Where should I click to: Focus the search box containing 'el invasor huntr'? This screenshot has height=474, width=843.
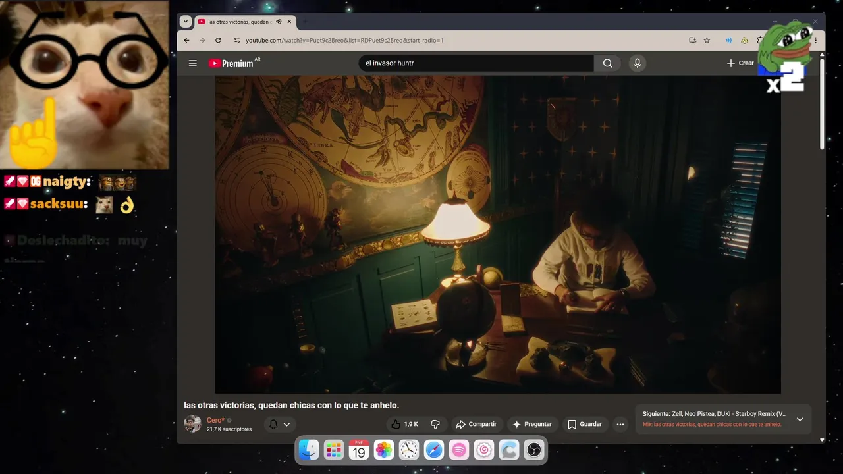(476, 63)
